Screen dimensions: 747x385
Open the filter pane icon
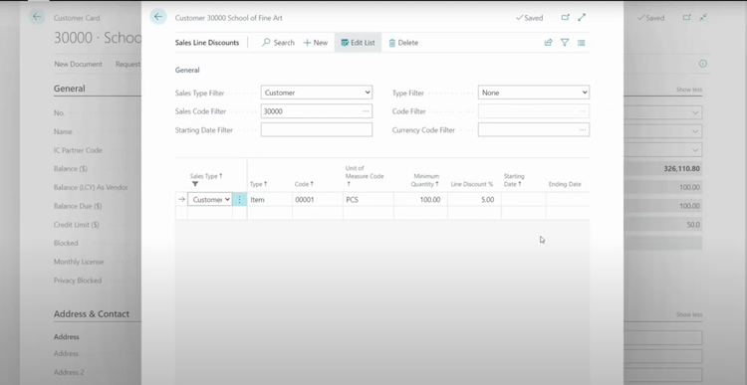(565, 43)
